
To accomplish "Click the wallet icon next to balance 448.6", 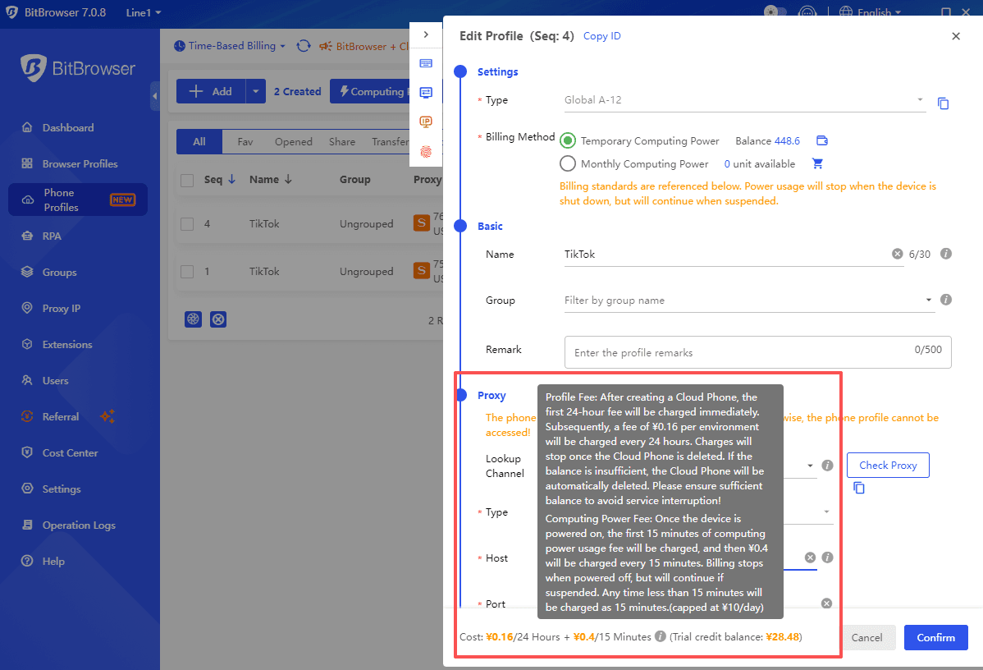I will point(821,140).
